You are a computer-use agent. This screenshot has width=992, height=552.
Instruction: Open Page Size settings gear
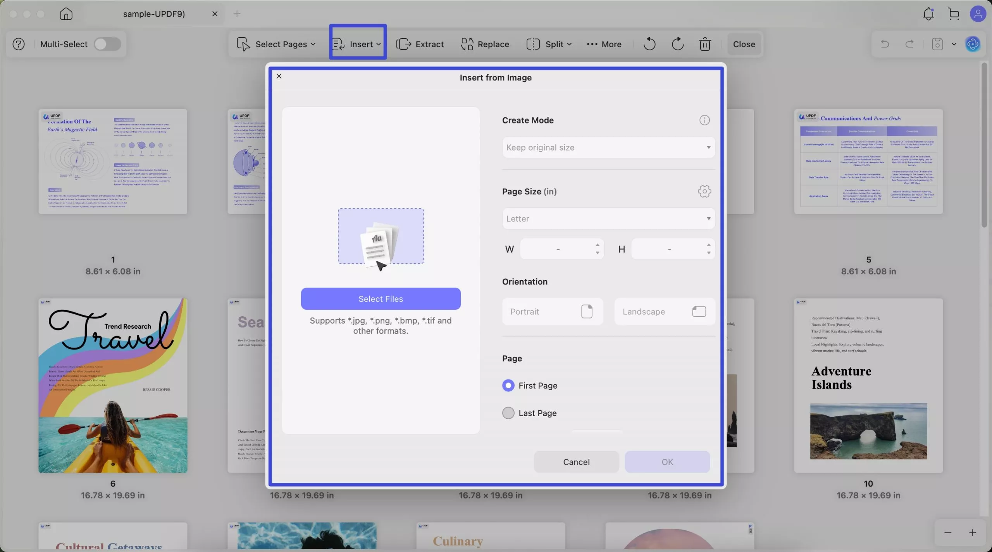pyautogui.click(x=704, y=191)
